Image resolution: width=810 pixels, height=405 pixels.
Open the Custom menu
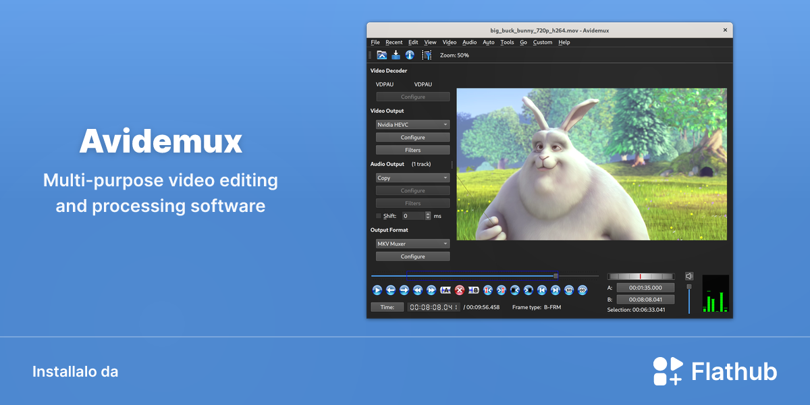[x=543, y=43]
